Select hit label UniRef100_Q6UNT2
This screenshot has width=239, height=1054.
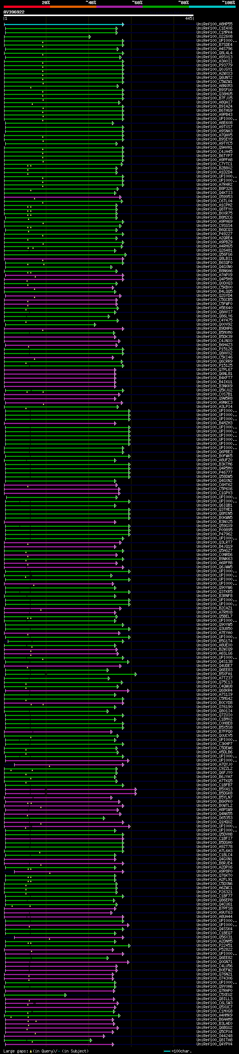(214, 78)
